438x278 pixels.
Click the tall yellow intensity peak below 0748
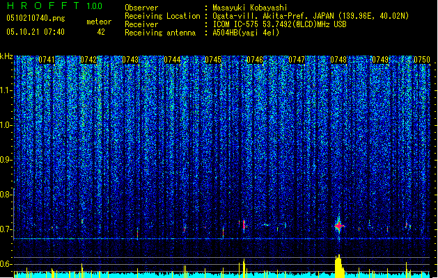339,266
